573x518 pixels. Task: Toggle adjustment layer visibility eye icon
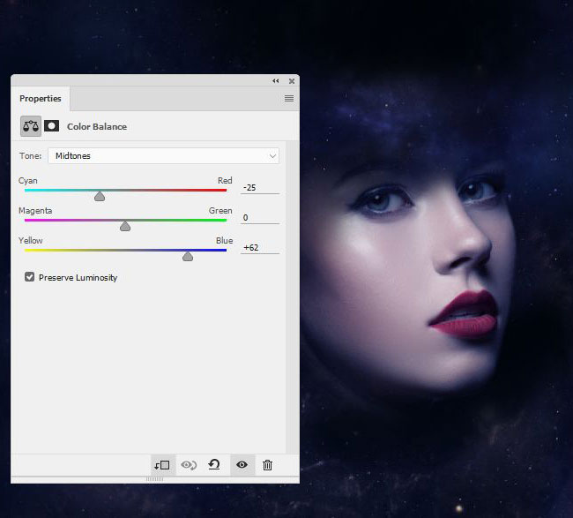coord(242,464)
